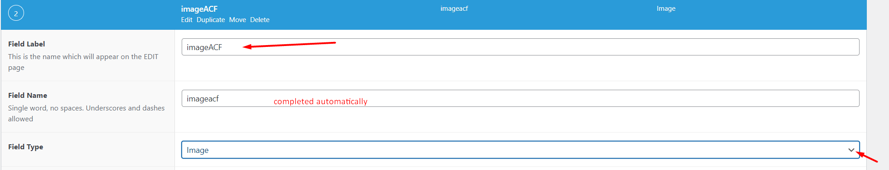Open the Field Type dropdown showing Image

520,150
